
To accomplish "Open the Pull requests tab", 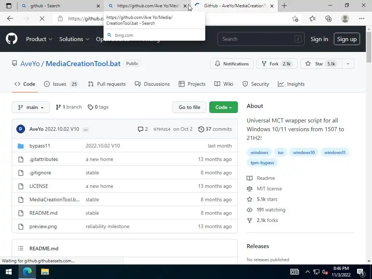I will tap(107, 84).
